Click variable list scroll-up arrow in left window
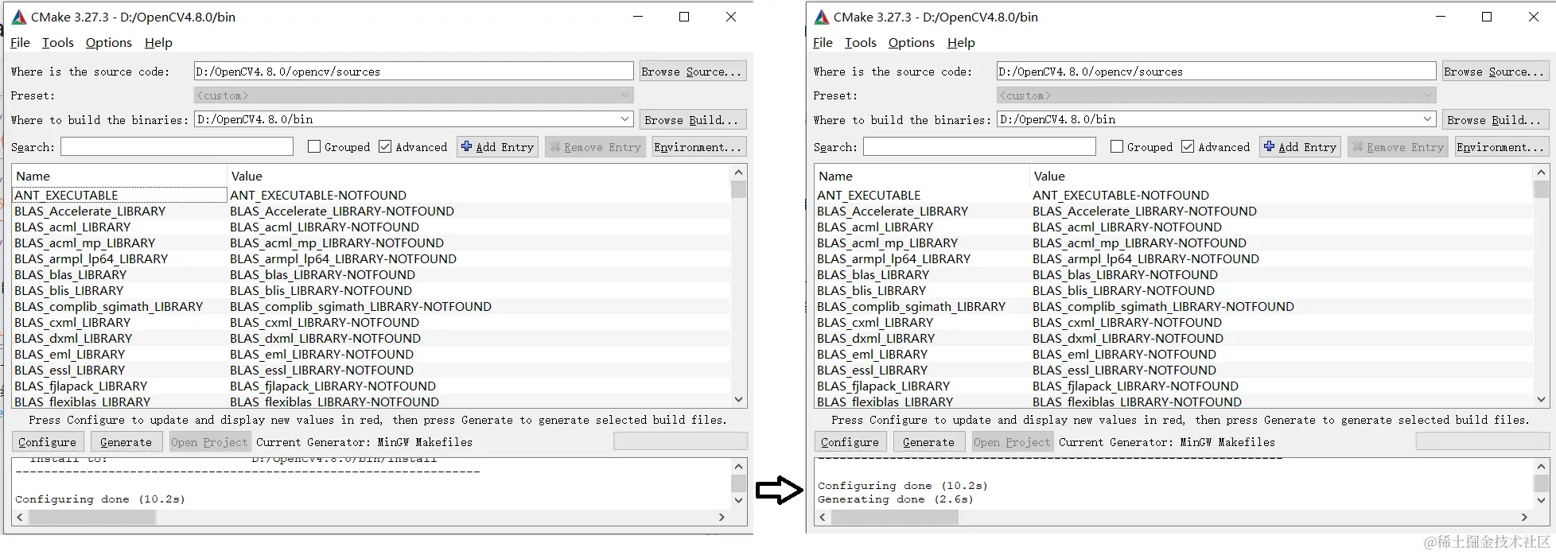Viewport: 1556px width, 555px height. click(738, 173)
